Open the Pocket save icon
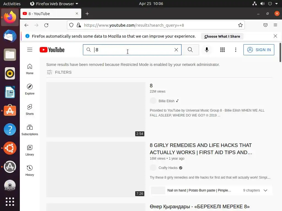The image size is (282, 211). pos(265,25)
